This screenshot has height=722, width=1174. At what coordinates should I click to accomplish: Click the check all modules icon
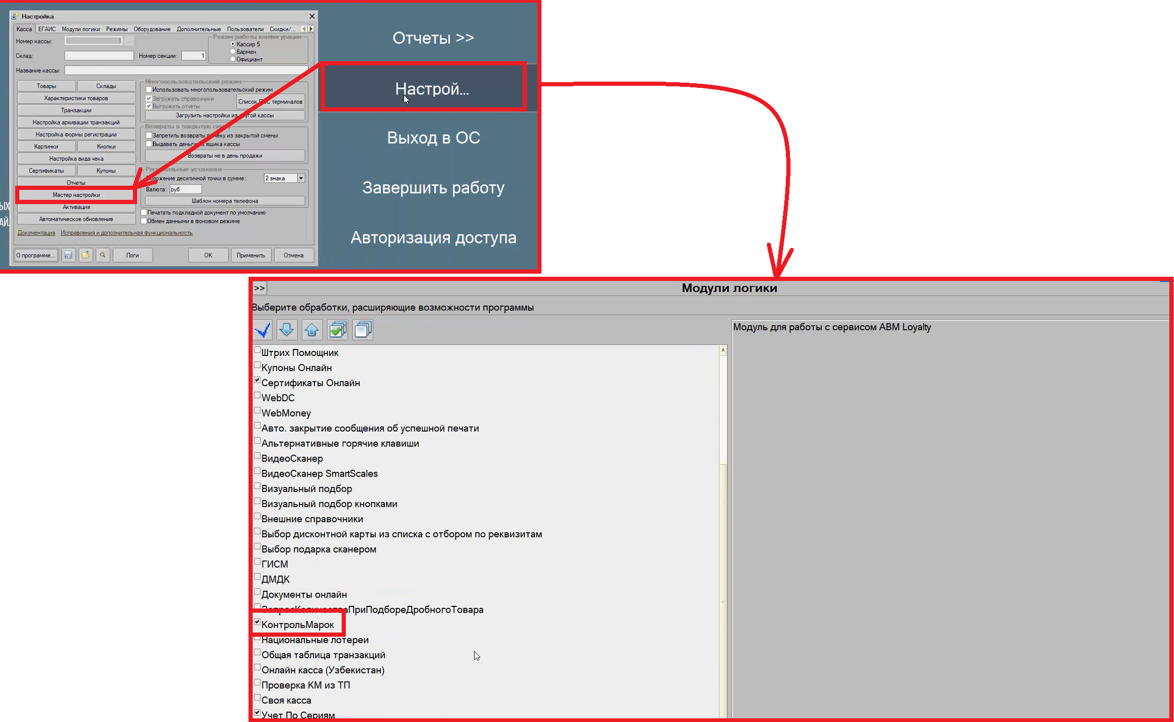coord(337,330)
